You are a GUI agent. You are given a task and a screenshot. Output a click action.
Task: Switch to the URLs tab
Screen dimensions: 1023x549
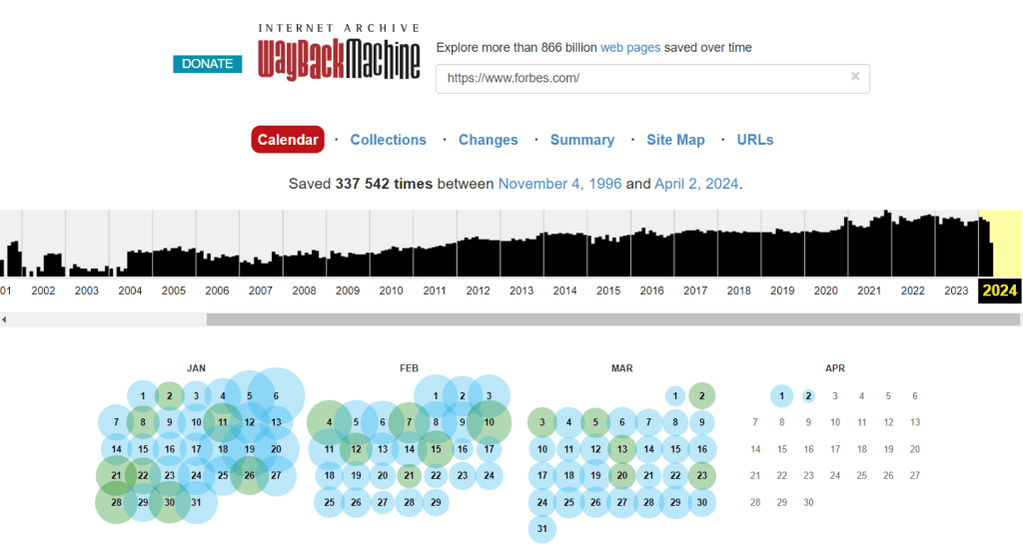(x=755, y=140)
